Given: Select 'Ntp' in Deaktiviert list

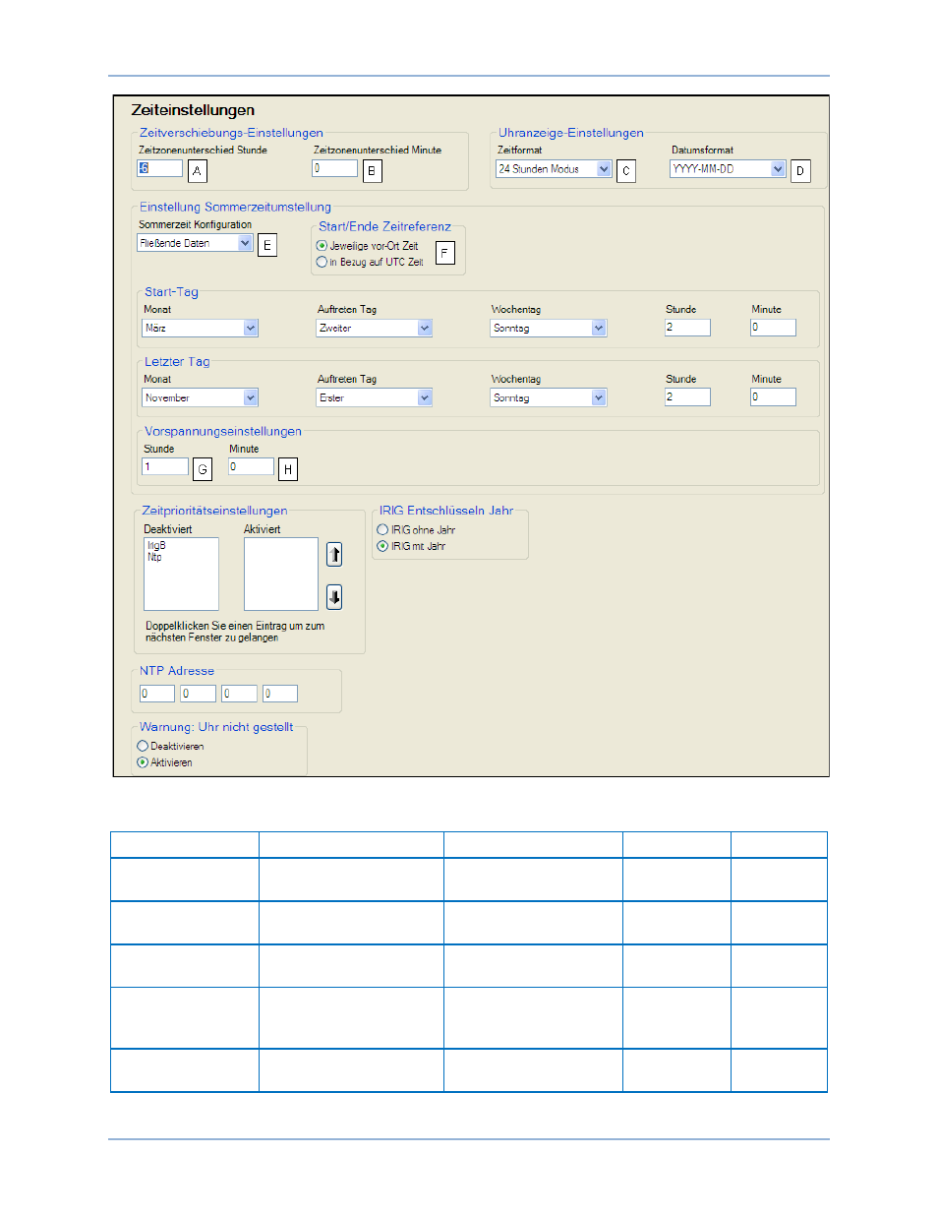Looking at the screenshot, I should [154, 557].
